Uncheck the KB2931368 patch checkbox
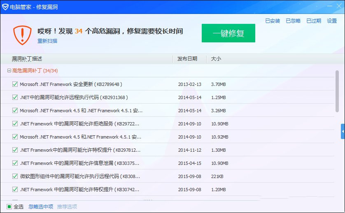Viewport: 345px width, 213px height. tap(15, 97)
